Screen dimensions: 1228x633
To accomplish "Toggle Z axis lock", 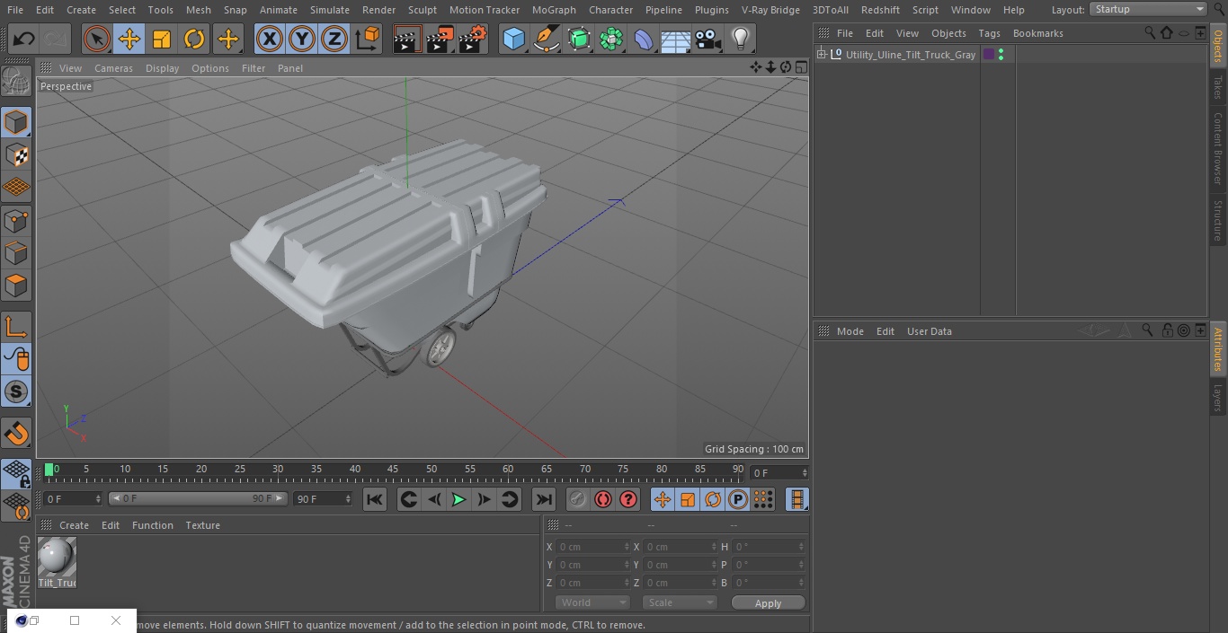I will [x=334, y=39].
